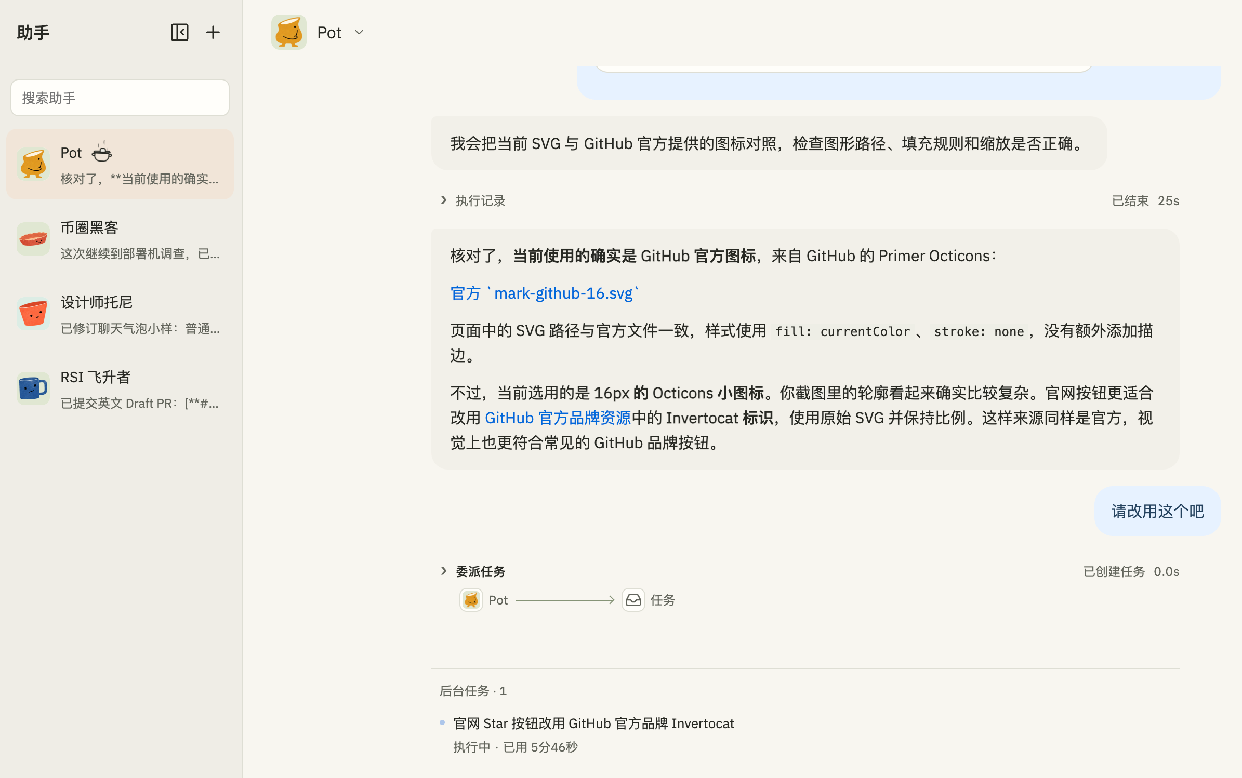1242x778 pixels.
Task: Open background task 官网 Star 按钮改用 Invertocat
Action: 593,723
